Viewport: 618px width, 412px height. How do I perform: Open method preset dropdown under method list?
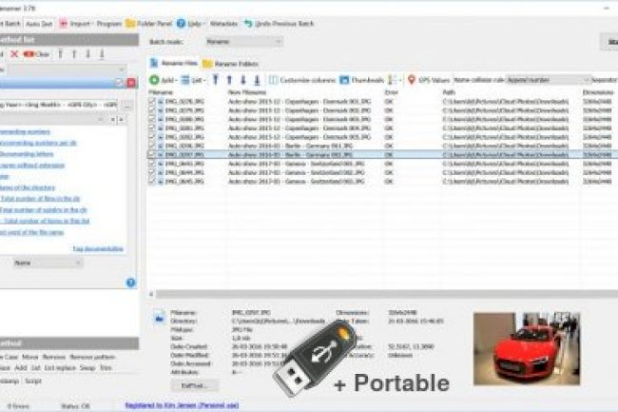pyautogui.click(x=67, y=70)
